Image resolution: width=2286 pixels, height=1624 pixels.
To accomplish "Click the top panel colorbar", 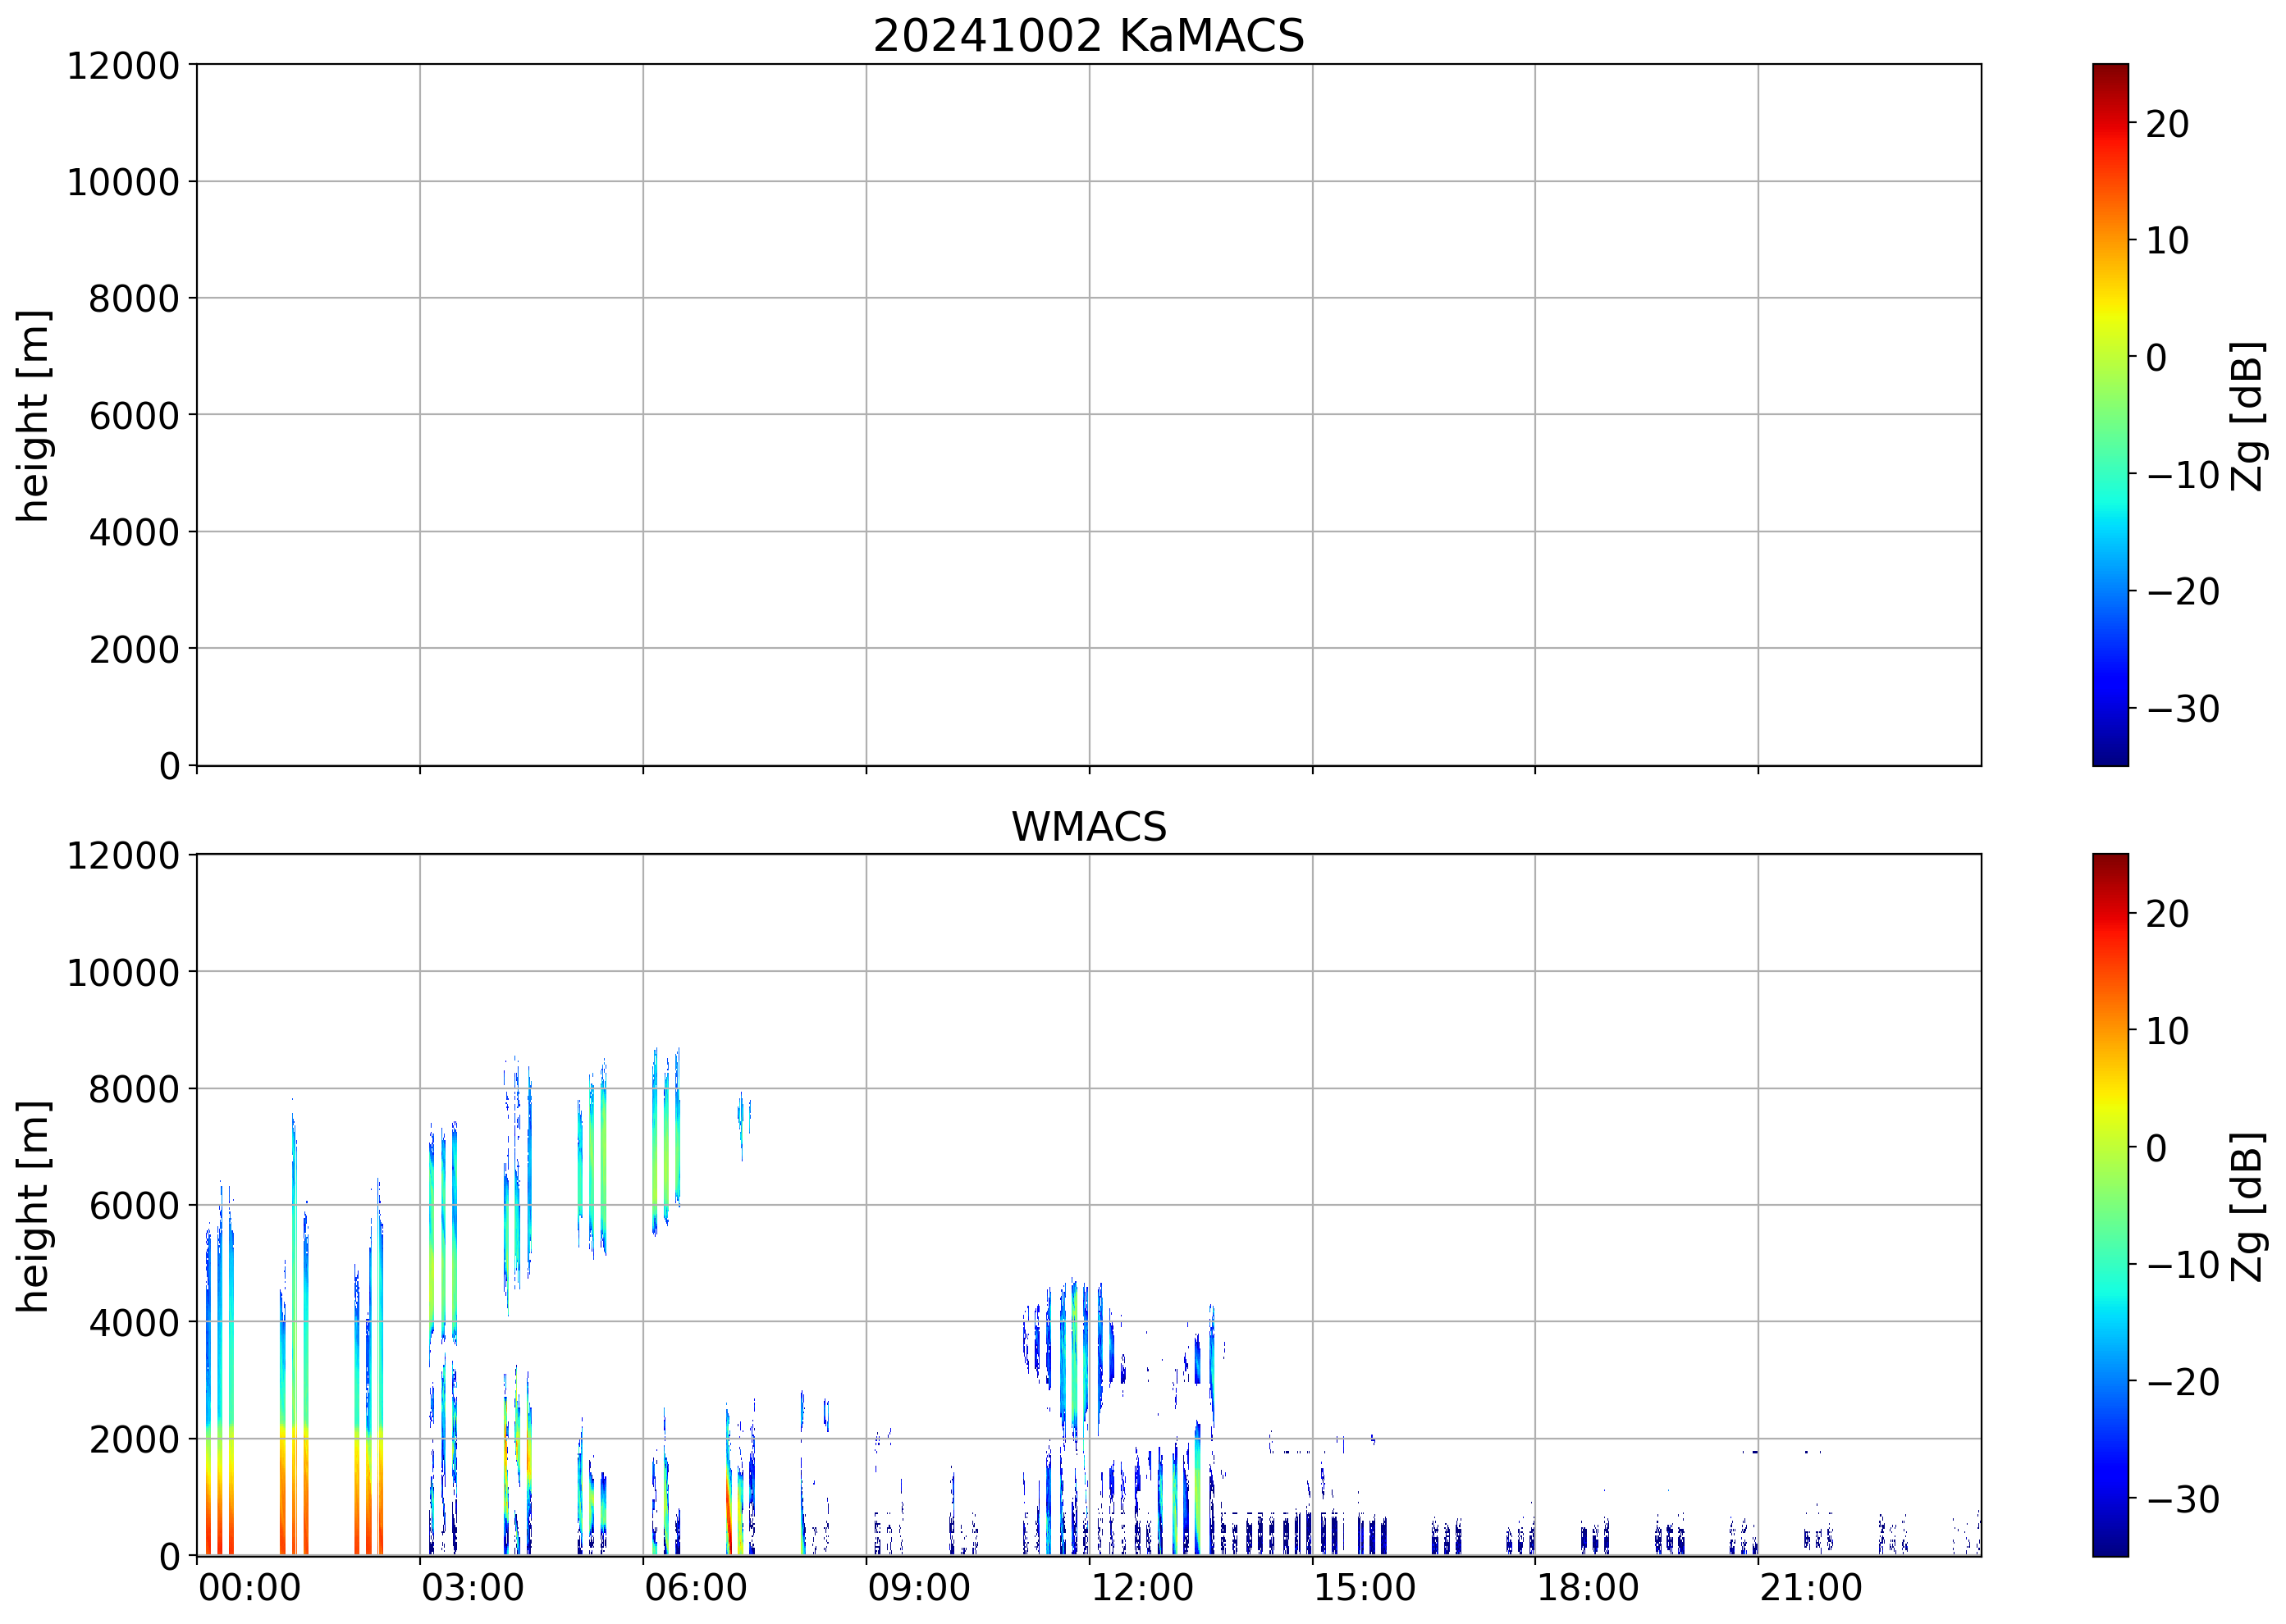I will pyautogui.click(x=2110, y=415).
